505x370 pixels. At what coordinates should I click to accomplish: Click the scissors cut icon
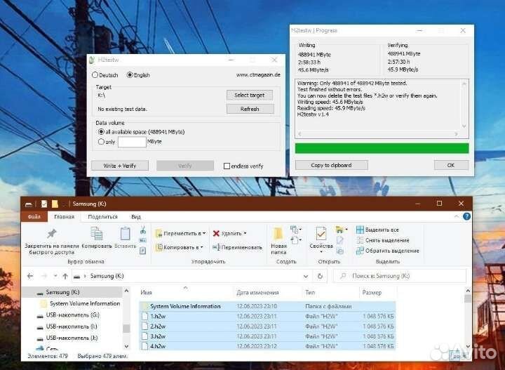143,230
